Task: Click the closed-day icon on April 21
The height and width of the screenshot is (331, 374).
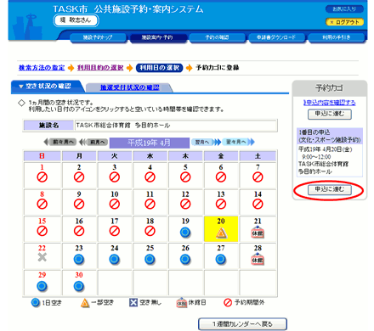Action: 258,232
